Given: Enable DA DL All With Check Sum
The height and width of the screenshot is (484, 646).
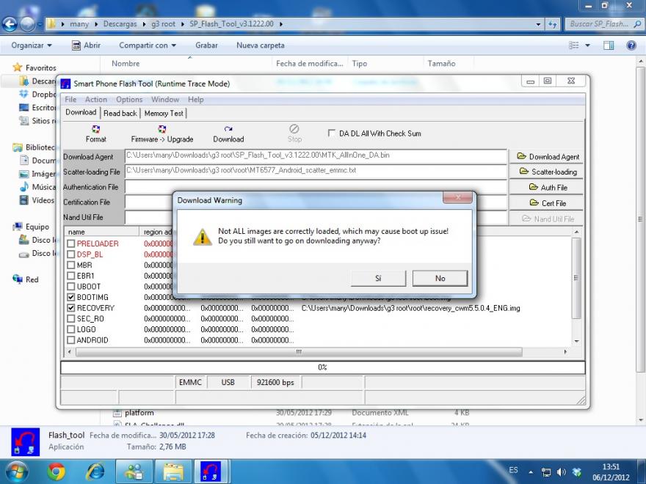Looking at the screenshot, I should tap(331, 133).
